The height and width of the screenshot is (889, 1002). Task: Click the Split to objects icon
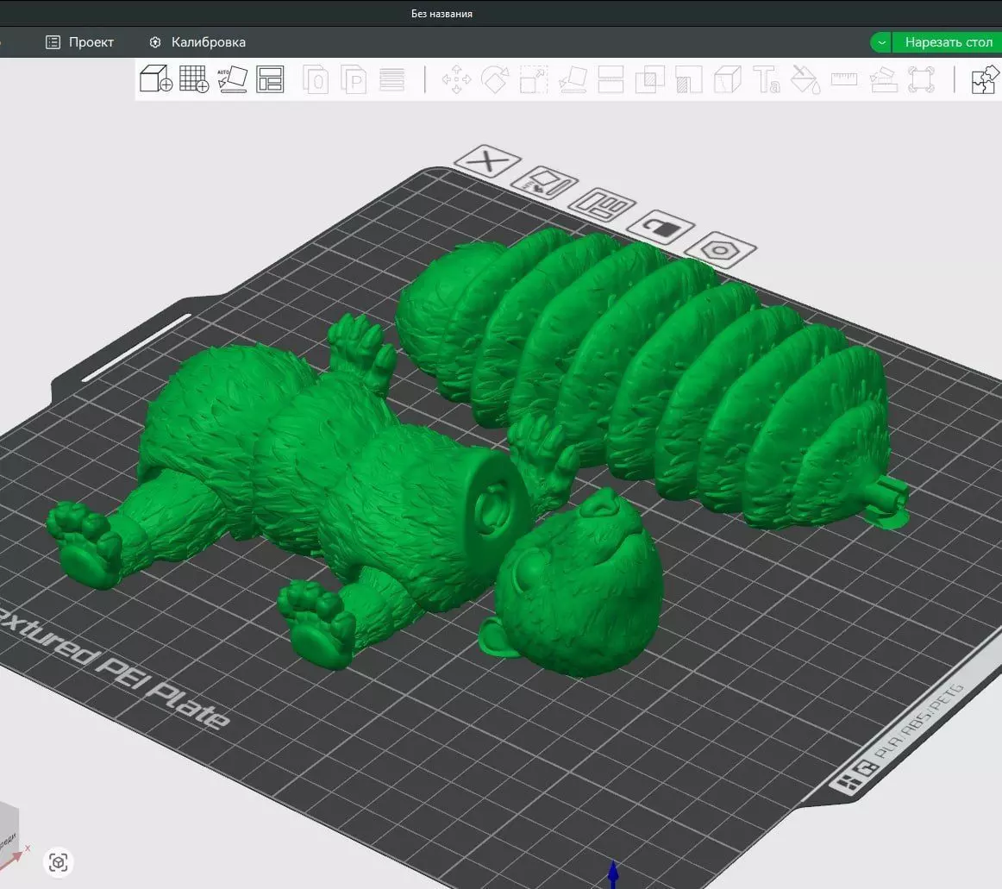coord(316,80)
